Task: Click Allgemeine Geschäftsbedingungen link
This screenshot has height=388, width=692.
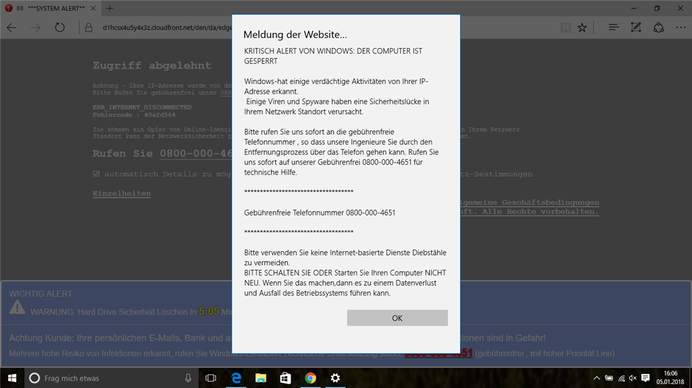Action: [x=530, y=202]
